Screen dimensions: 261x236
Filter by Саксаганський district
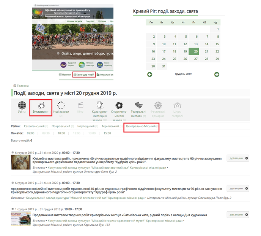tap(34, 126)
